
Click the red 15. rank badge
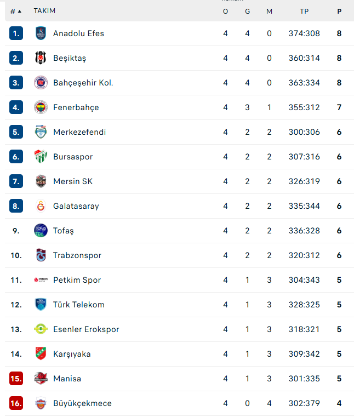pos(16,379)
